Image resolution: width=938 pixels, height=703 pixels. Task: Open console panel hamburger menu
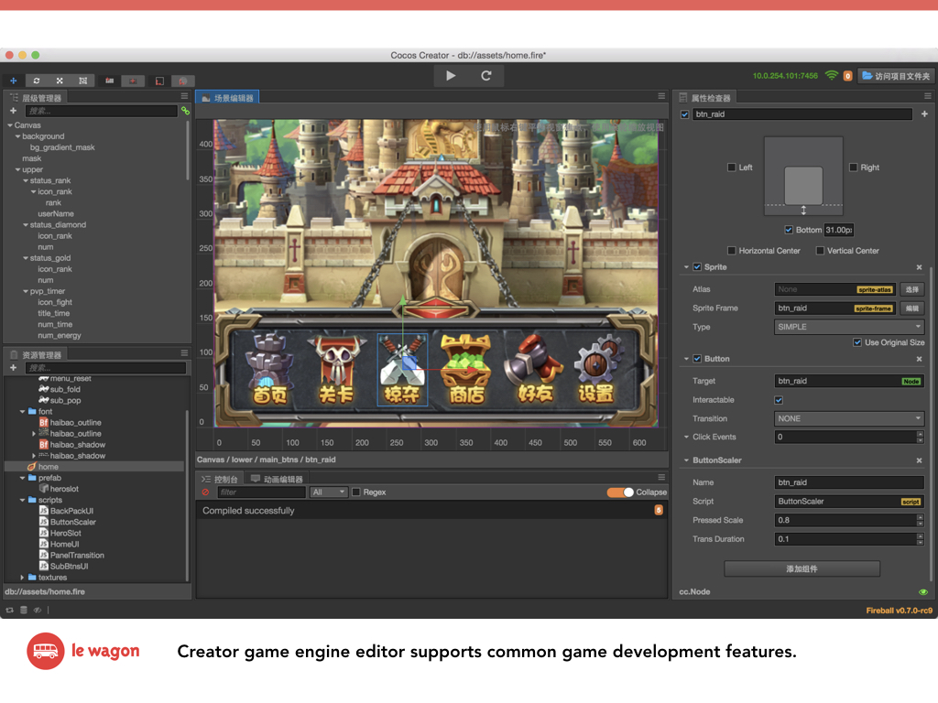661,478
